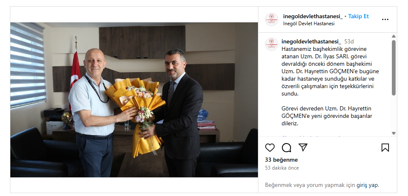Viewport: 408px width, 196px height.
Task: Click the 53 dakika önce timestamp
Action: (282, 168)
